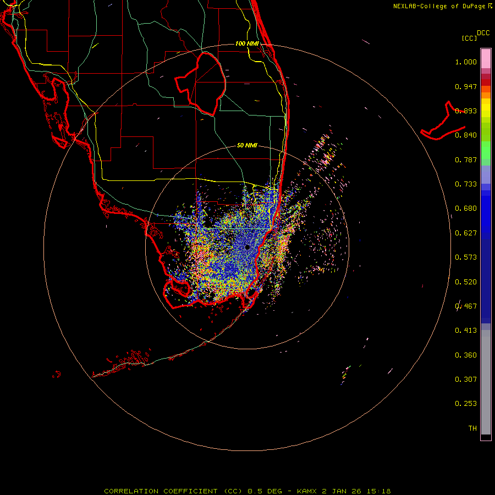Pick the lavender color scale segment
This screenshot has height=495, width=495.
[x=486, y=174]
